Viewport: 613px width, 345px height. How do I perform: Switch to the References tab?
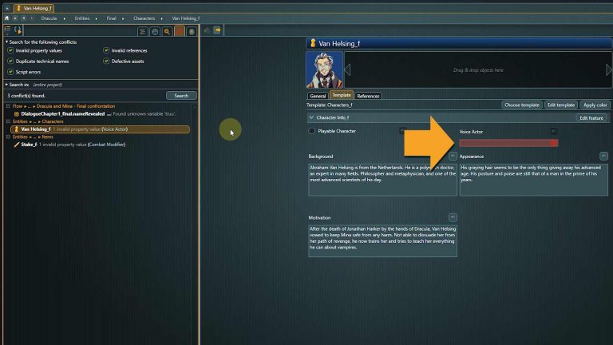[368, 96]
